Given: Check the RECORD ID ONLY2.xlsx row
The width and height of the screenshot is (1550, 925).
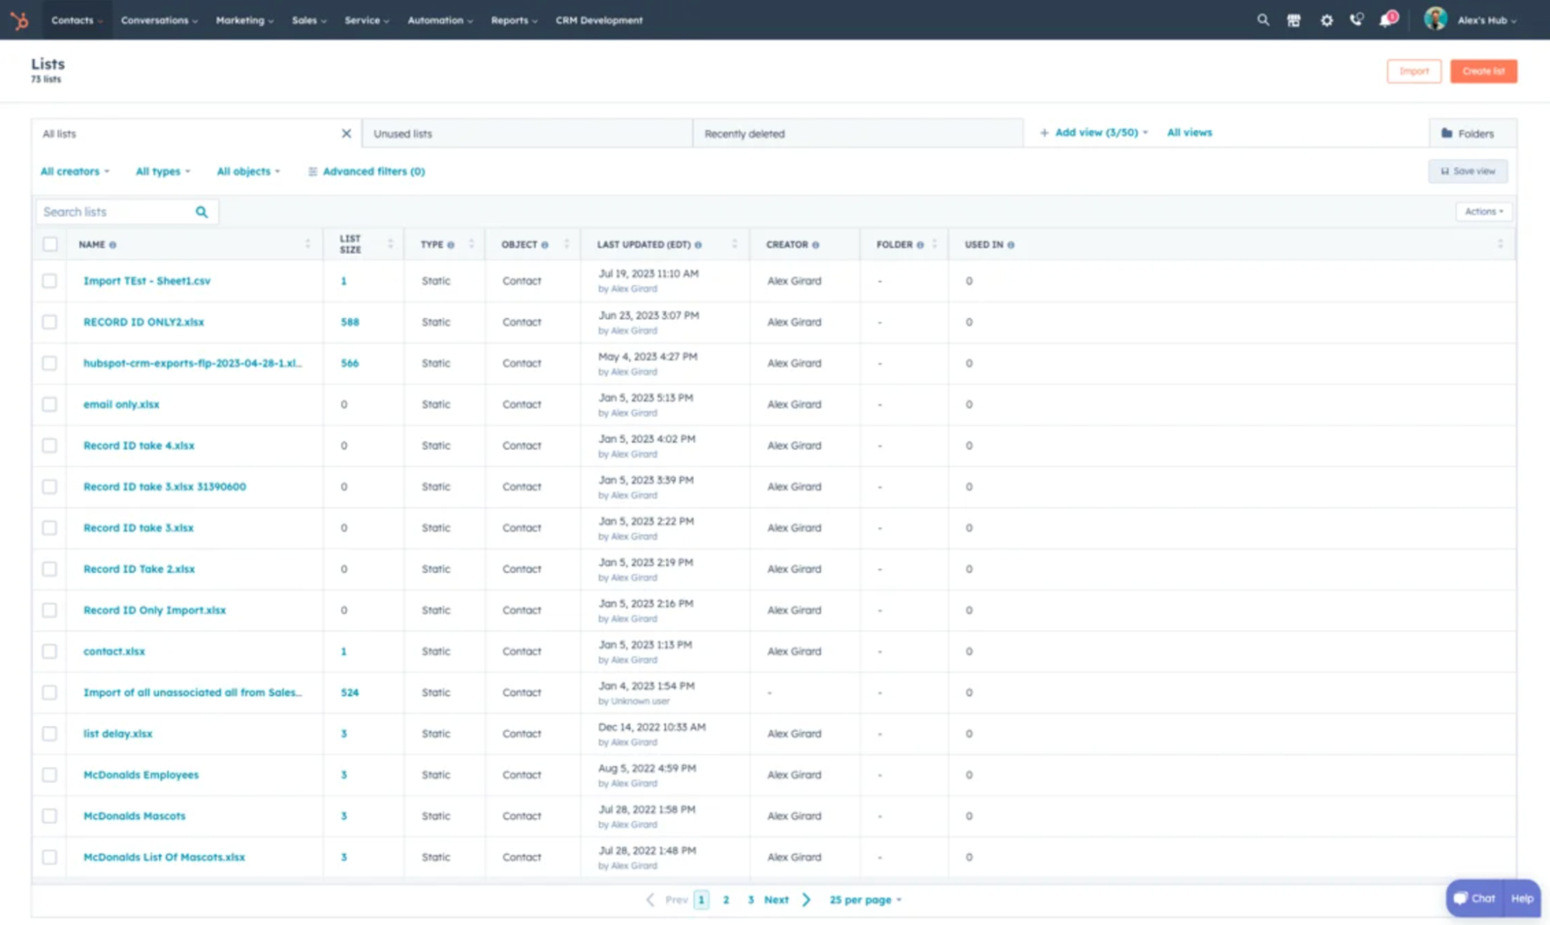Looking at the screenshot, I should click(x=50, y=322).
